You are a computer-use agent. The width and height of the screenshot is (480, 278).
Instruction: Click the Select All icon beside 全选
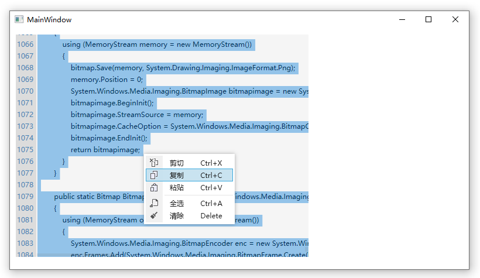click(154, 203)
